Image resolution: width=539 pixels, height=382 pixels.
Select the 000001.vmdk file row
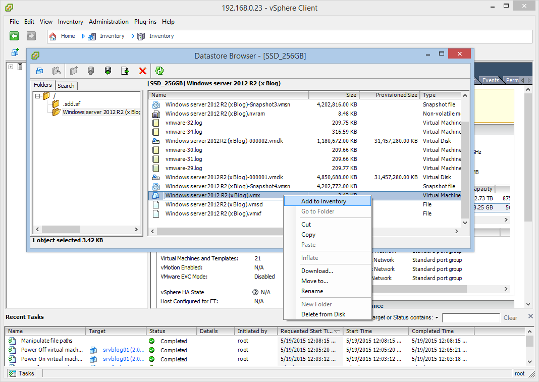click(304, 177)
